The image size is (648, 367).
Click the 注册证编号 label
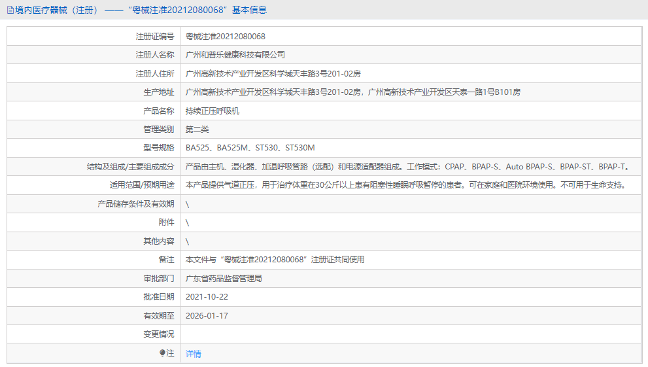click(x=155, y=37)
